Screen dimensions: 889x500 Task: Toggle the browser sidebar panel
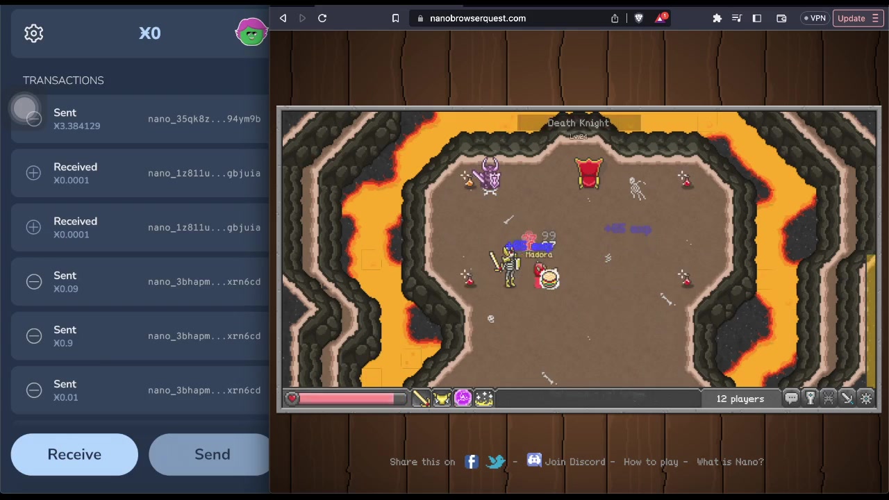pyautogui.click(x=757, y=18)
